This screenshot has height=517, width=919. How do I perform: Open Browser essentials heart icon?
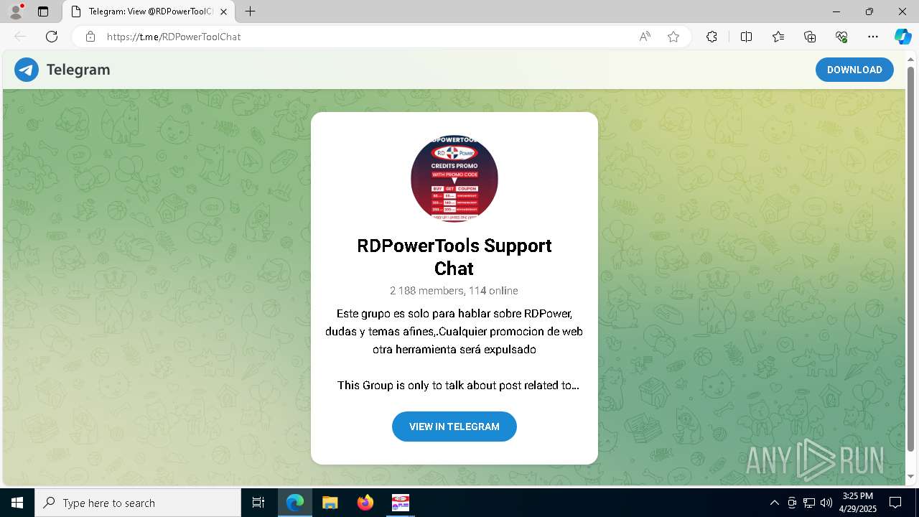841,37
